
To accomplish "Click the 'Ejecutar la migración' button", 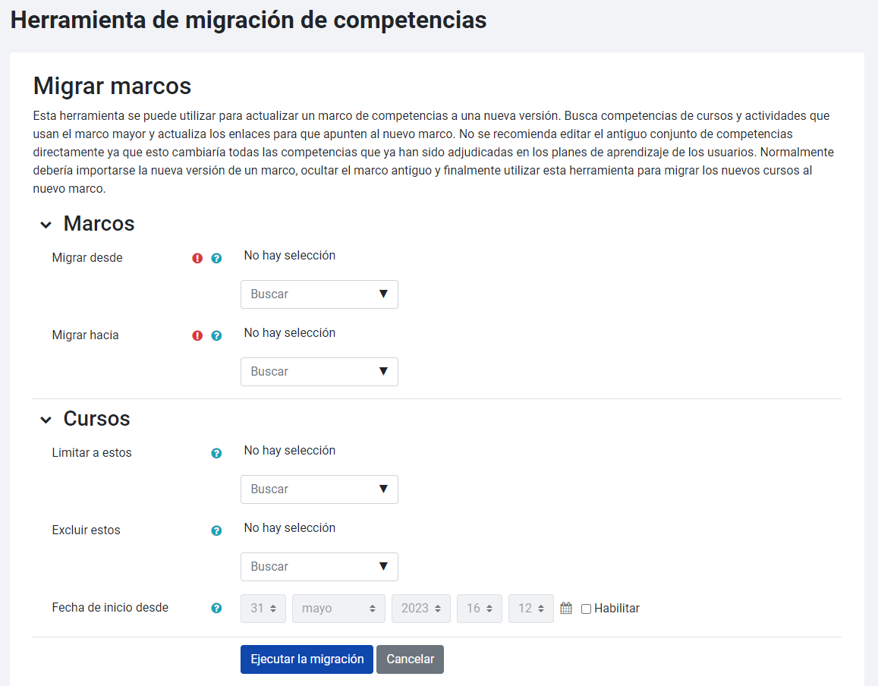I will (306, 659).
